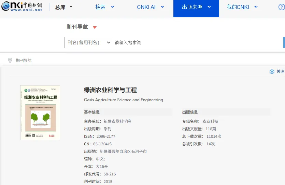Click the total citations 14次

point(211,144)
